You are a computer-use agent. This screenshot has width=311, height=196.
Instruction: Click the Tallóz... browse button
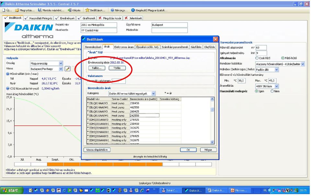click(97, 68)
